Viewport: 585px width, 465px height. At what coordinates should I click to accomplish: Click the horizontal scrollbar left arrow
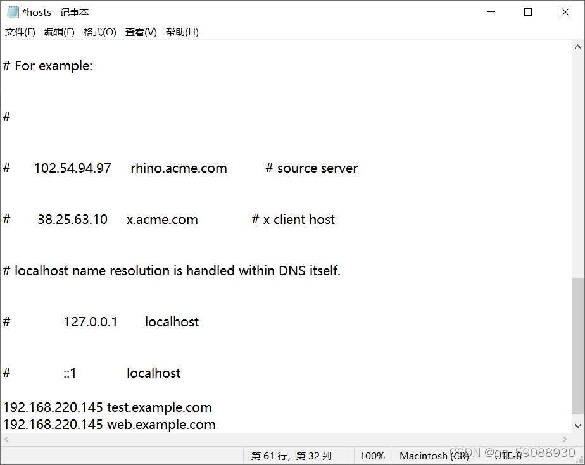7,439
